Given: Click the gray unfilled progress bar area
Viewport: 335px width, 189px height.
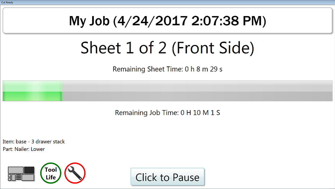Looking at the screenshot, I should click(197, 91).
